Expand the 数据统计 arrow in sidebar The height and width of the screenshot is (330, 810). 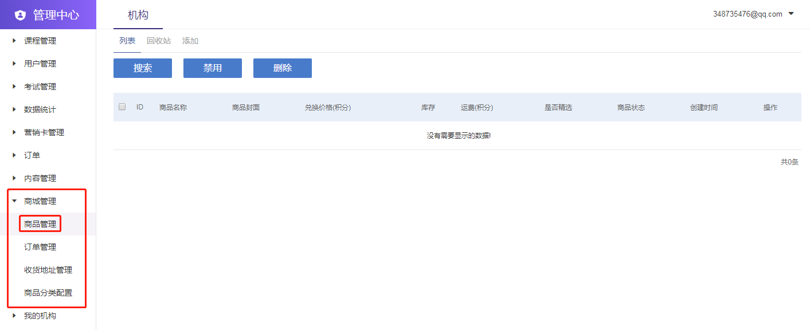click(x=14, y=109)
